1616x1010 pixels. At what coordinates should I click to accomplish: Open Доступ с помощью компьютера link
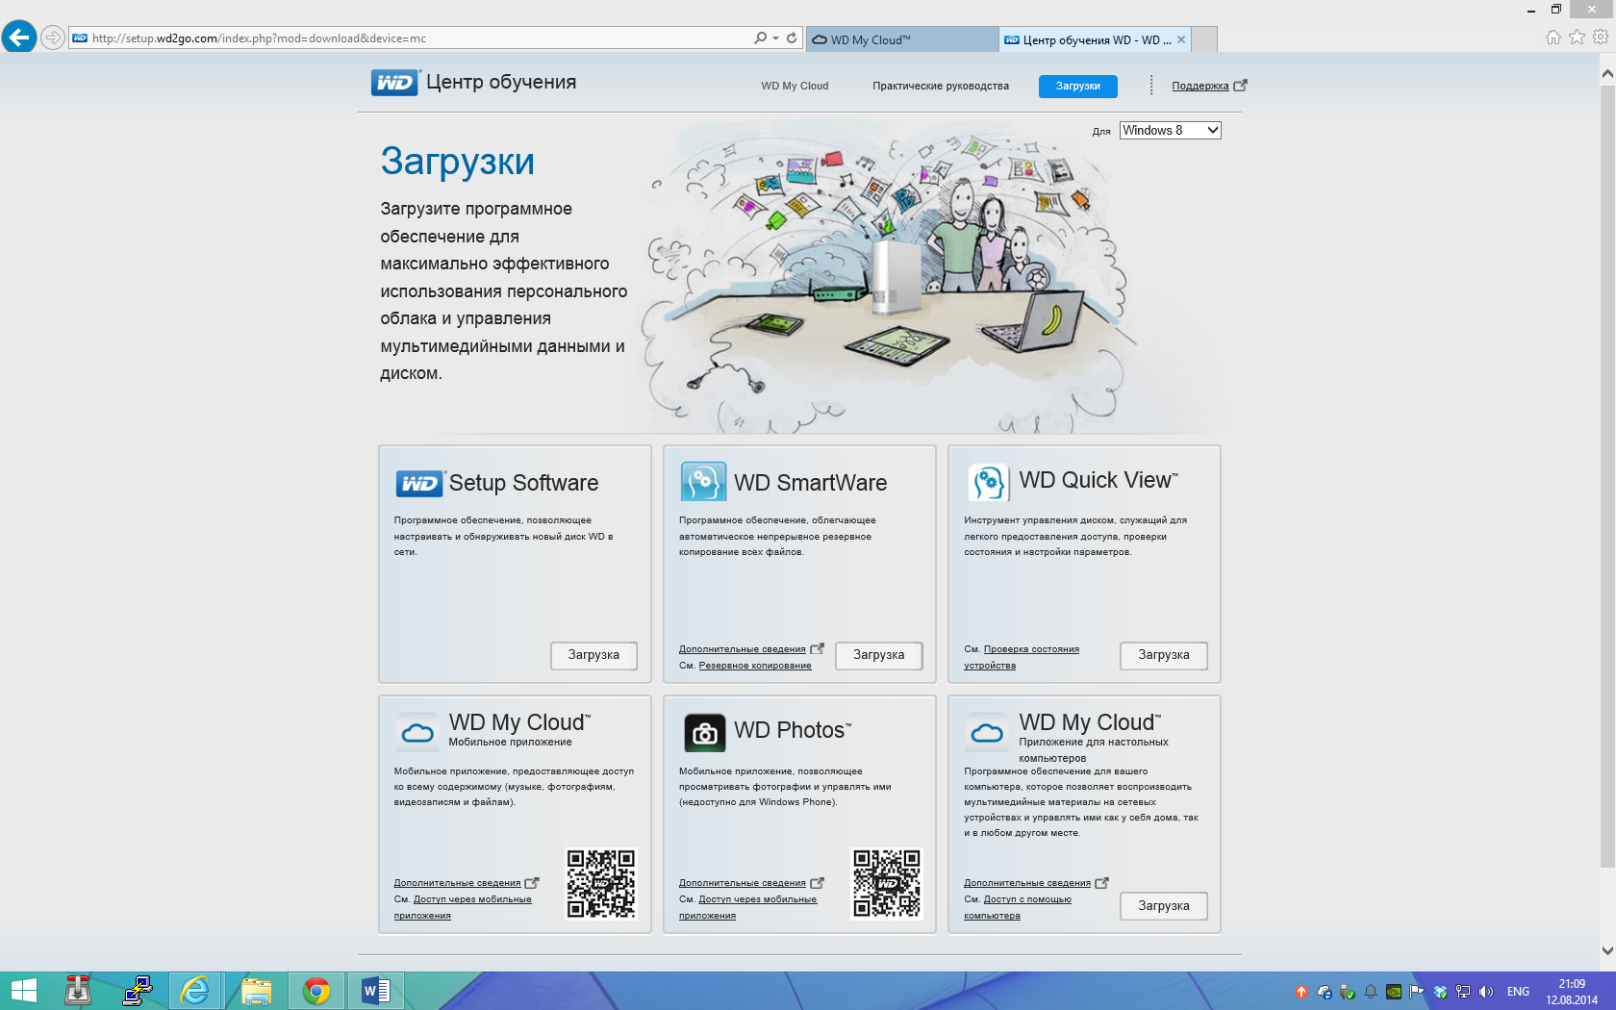[x=1018, y=907]
